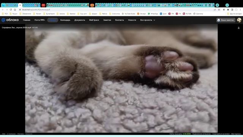This screenshot has width=243, height=137.
Task: Open Заметки in the header
Action: click(107, 20)
